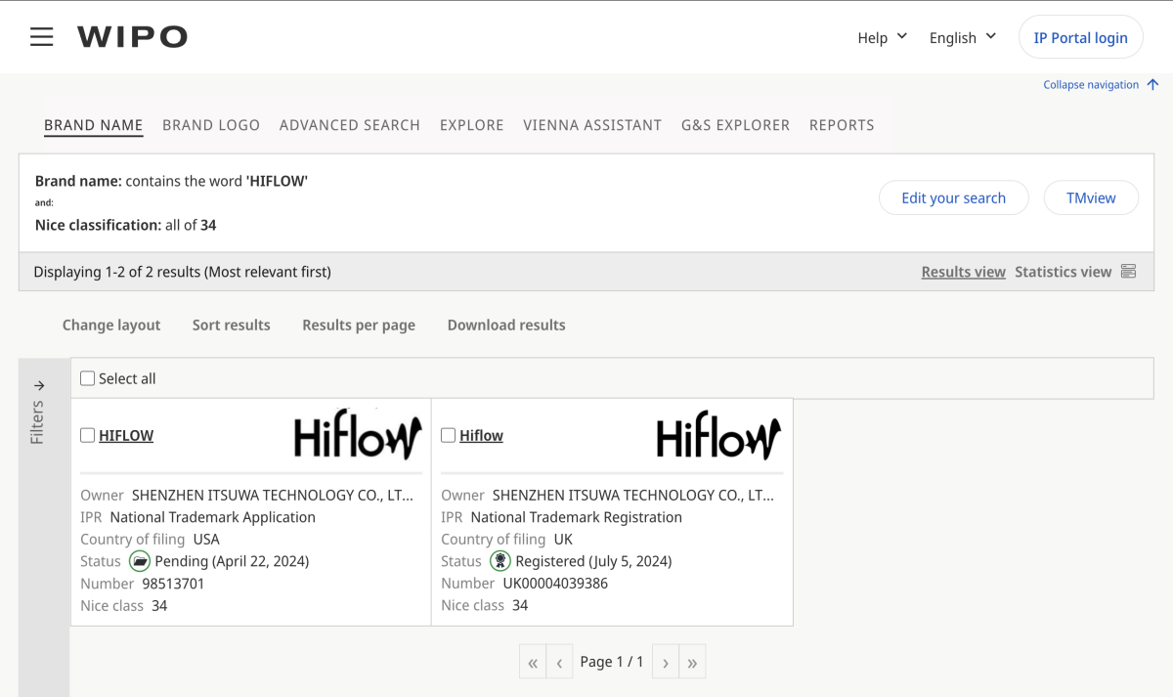1173x697 pixels.
Task: Click the IP Portal login button
Action: point(1081,37)
